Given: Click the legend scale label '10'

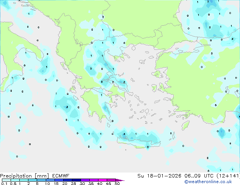Looking at the screenshot, I should pos(47,183).
